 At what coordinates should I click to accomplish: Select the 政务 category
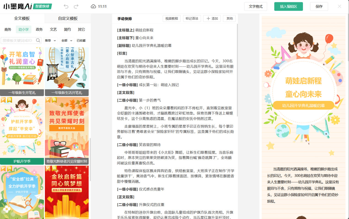click(39, 29)
